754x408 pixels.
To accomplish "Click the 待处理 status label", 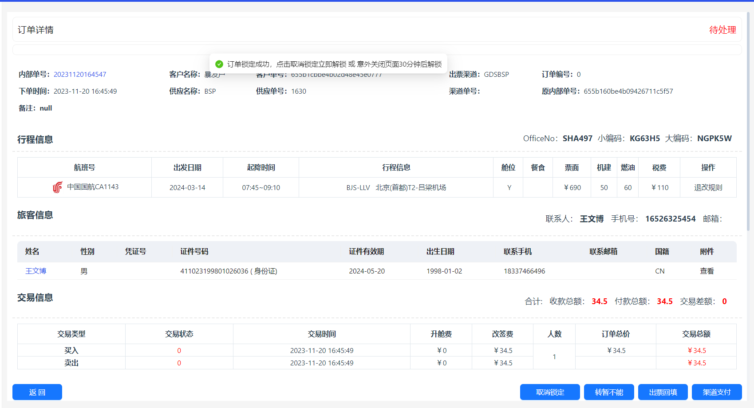I will coord(722,30).
